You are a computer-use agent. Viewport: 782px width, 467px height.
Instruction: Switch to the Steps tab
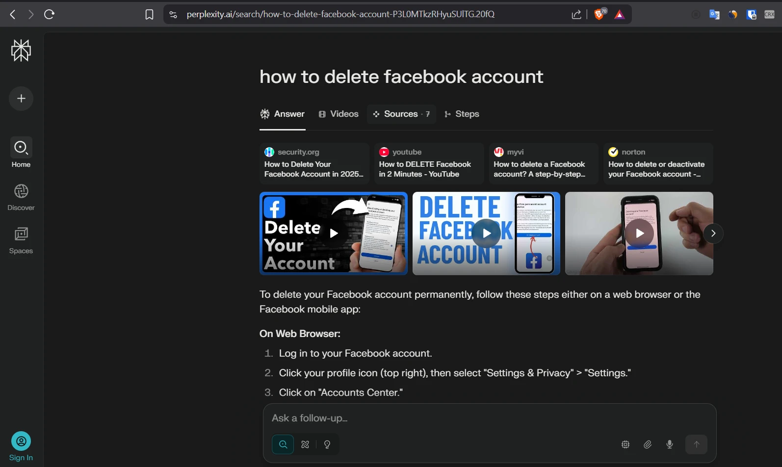click(462, 114)
